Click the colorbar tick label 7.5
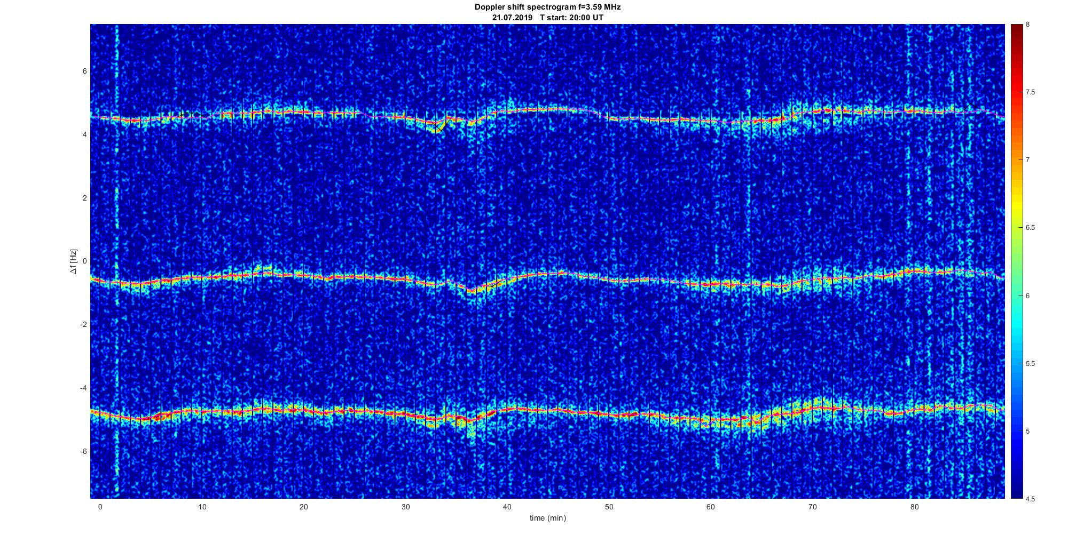The height and width of the screenshot is (535, 1068). [x=1030, y=92]
